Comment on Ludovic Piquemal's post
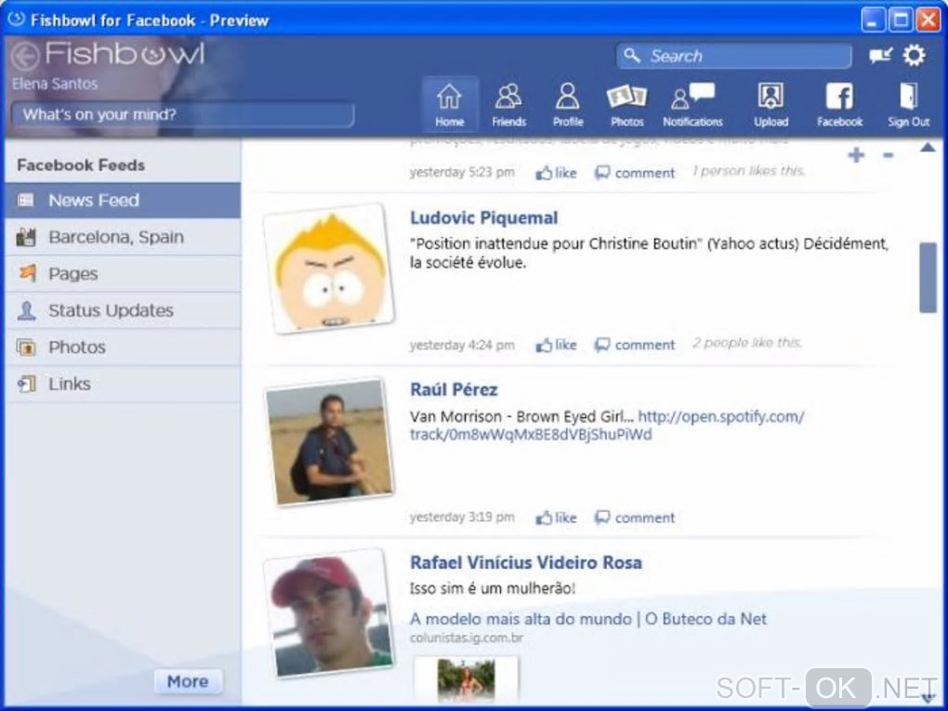The height and width of the screenshot is (711, 948). 635,345
